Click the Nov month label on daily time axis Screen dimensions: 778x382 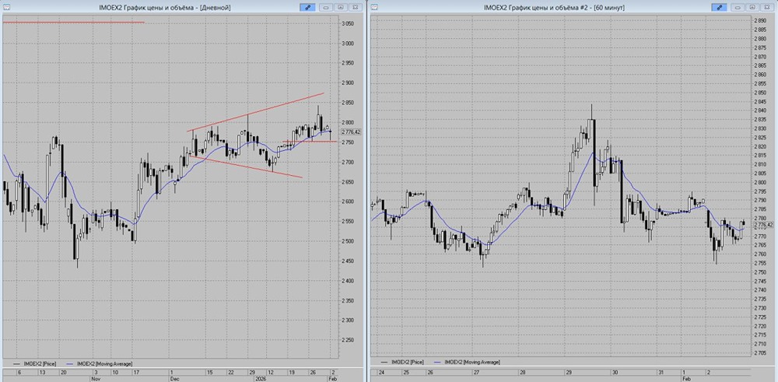pyautogui.click(x=95, y=378)
